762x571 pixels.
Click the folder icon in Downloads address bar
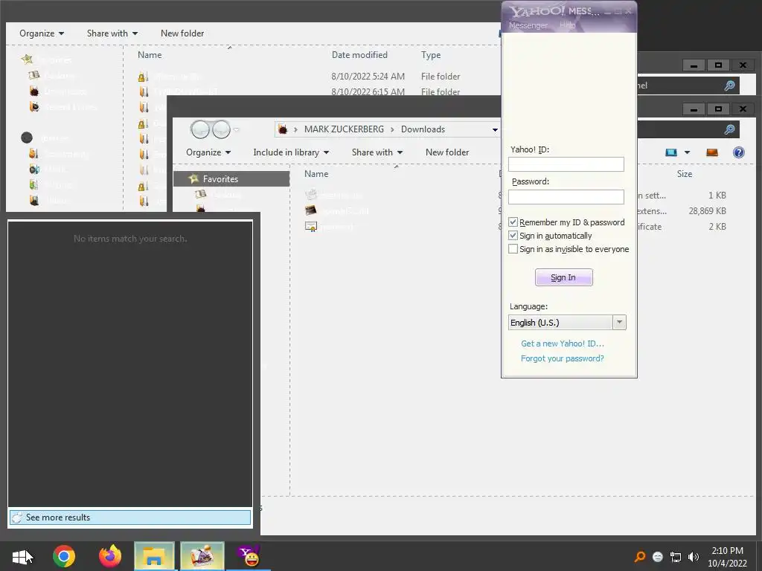[x=283, y=129]
